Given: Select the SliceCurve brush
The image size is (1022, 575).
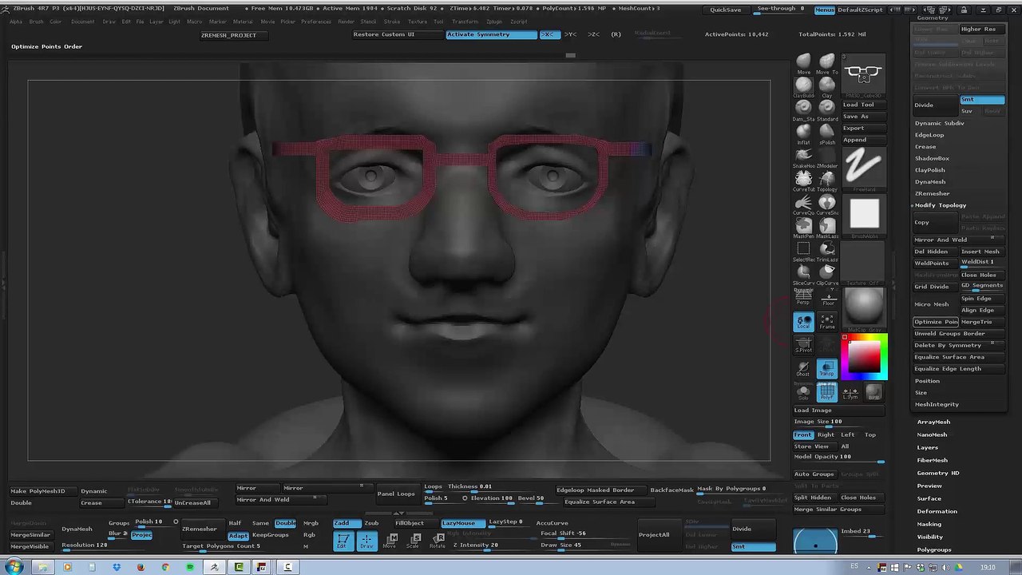Looking at the screenshot, I should [803, 274].
